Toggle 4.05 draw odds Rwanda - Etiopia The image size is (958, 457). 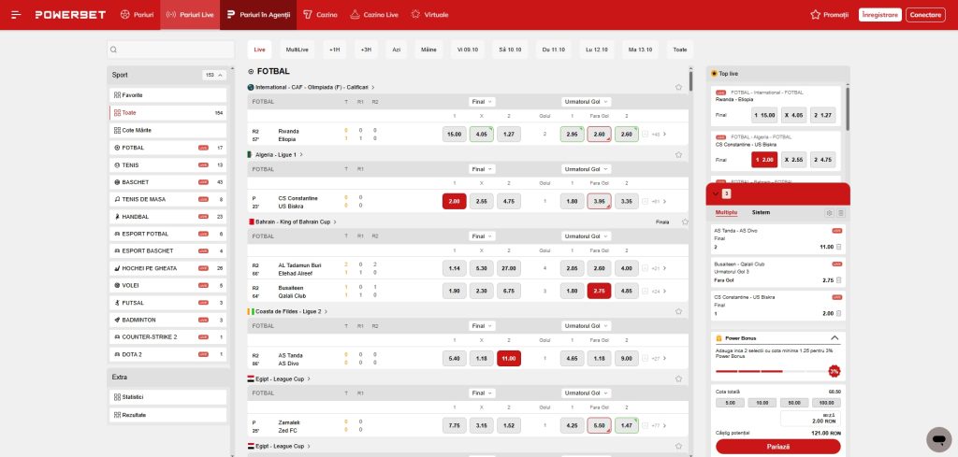[x=482, y=135]
